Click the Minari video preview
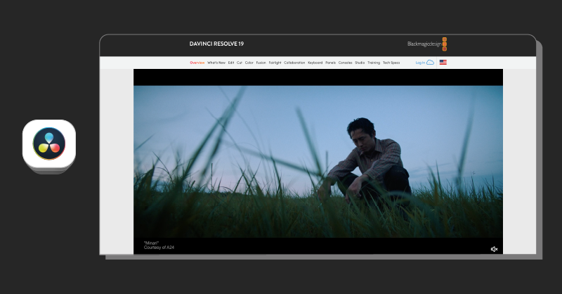The width and height of the screenshot is (562, 294). click(318, 162)
